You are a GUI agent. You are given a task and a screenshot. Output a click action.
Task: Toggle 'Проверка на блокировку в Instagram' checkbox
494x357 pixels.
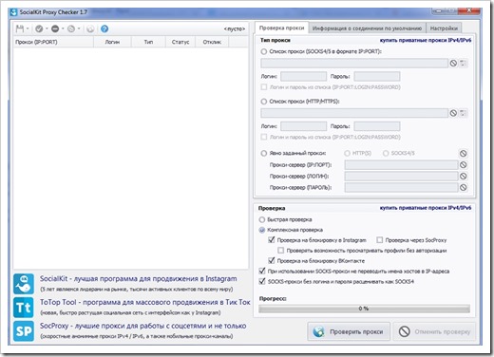[x=272, y=240]
